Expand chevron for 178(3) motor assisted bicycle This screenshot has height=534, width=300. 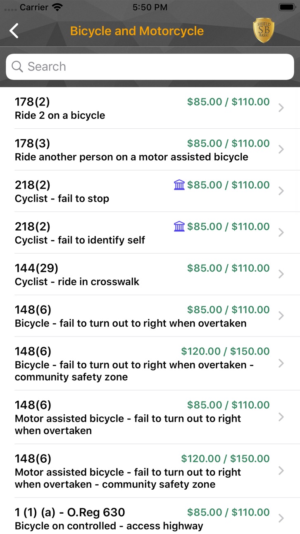pos(281,149)
